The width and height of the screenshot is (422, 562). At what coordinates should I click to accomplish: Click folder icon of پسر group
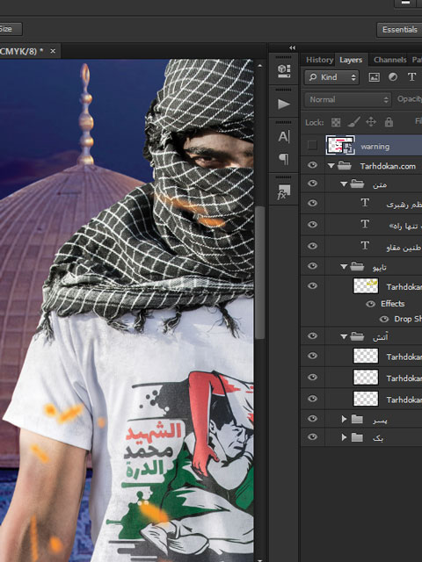(x=357, y=419)
